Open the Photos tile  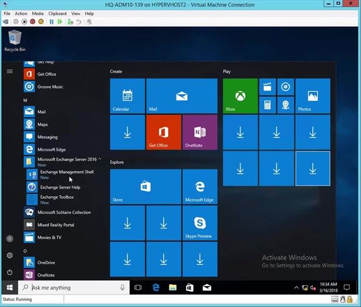point(312,96)
